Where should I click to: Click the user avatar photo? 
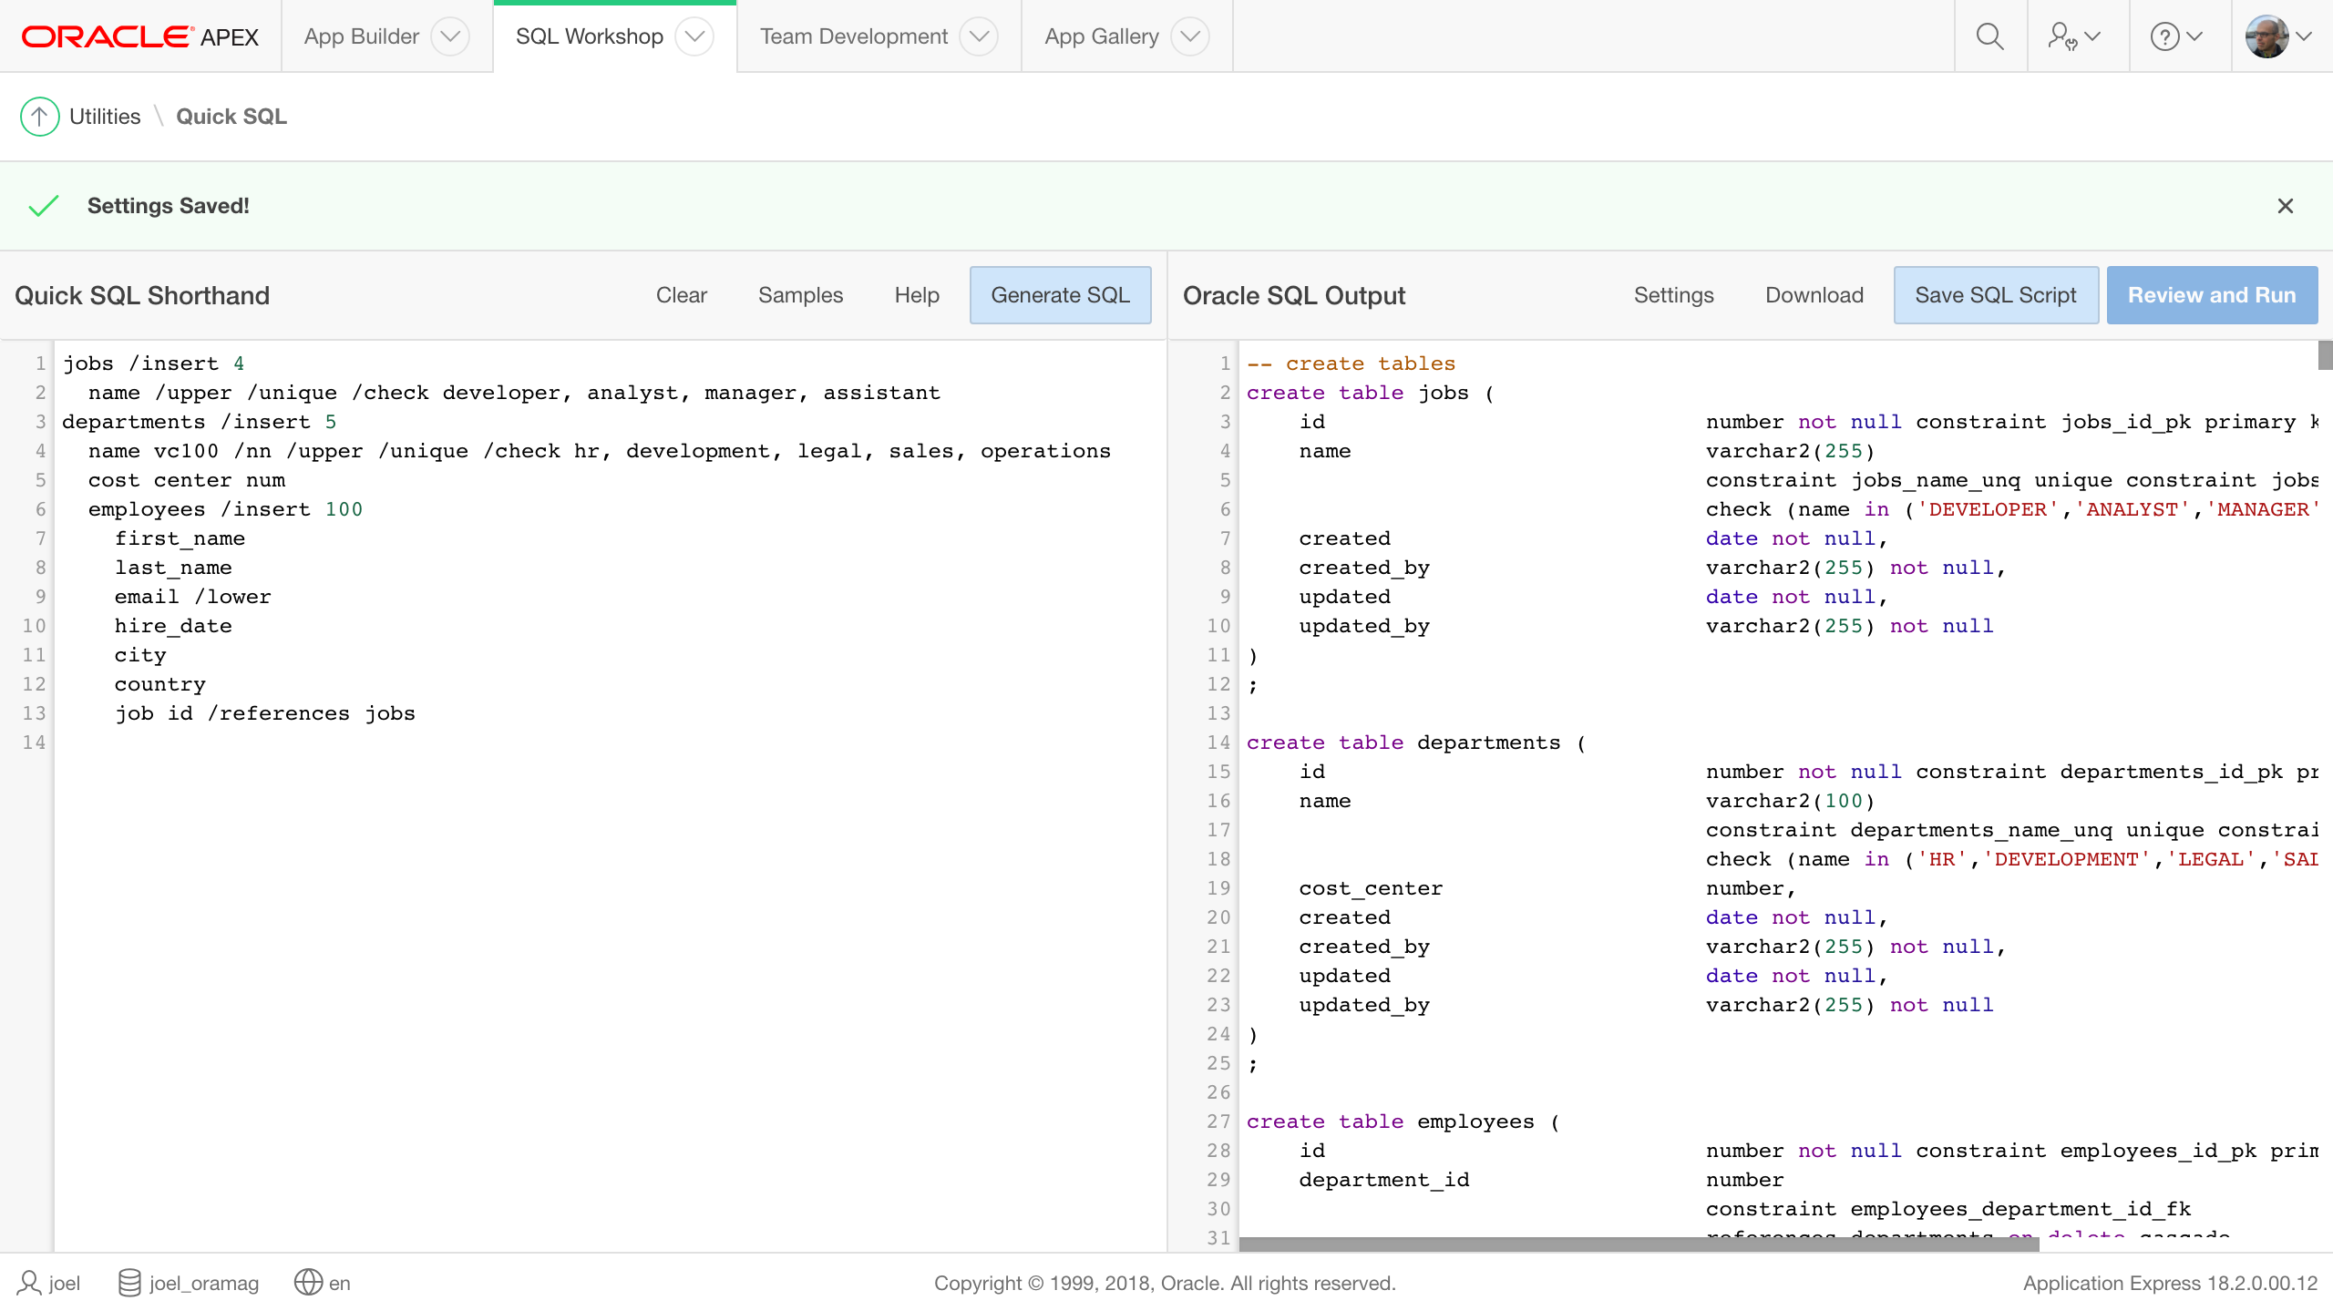pos(2267,36)
